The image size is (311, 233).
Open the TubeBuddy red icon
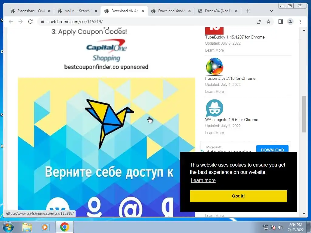[214, 31]
